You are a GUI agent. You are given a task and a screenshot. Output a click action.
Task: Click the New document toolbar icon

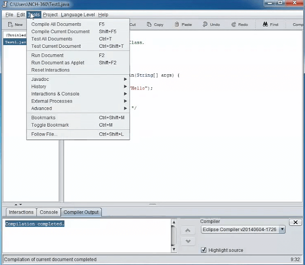coord(10,24)
